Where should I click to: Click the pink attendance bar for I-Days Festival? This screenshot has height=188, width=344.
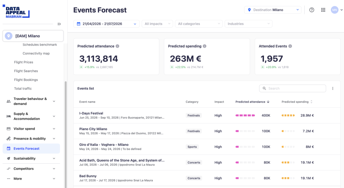[245, 115]
